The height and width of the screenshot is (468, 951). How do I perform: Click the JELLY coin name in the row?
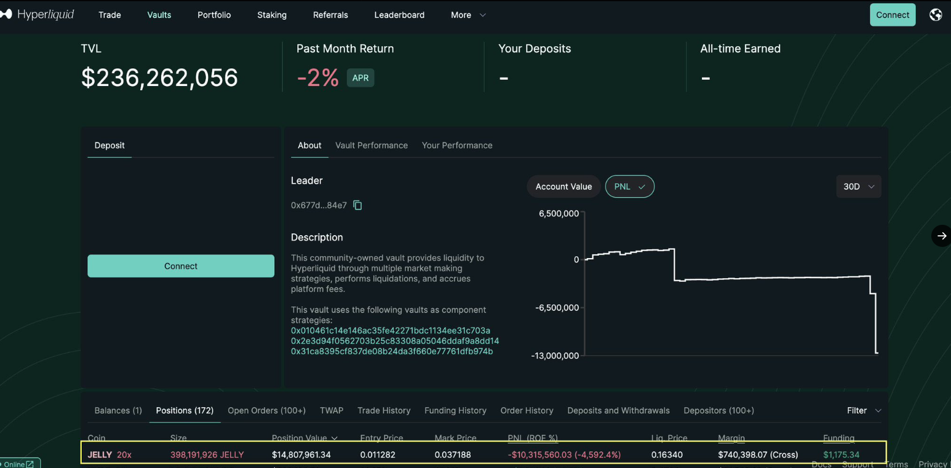(x=100, y=454)
